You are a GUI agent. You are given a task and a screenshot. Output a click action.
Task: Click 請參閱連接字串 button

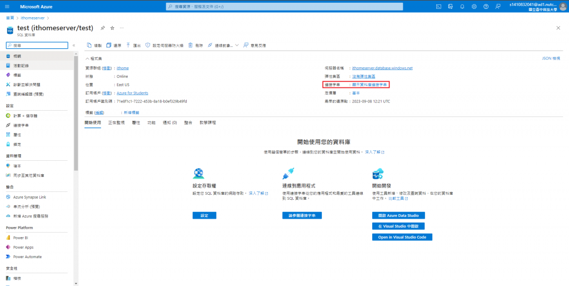(302, 215)
